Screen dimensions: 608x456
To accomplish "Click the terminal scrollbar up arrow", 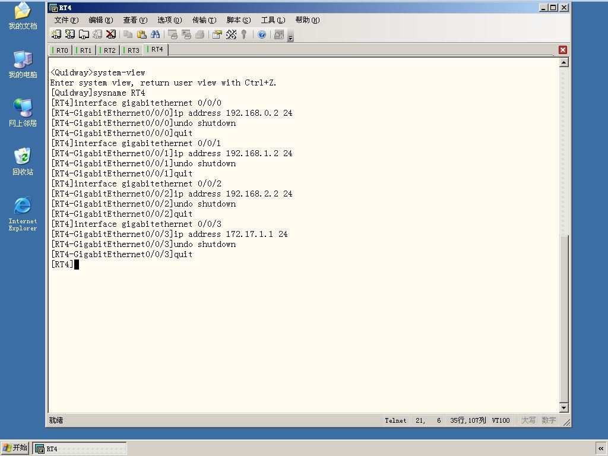I will point(564,62).
